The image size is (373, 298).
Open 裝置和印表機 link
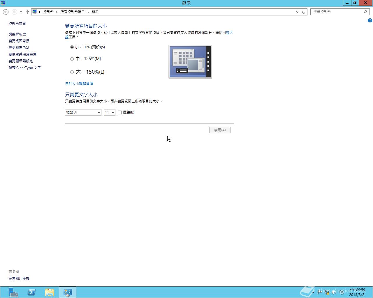coord(19,279)
